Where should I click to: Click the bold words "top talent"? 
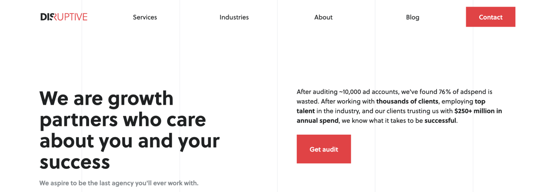[480, 101]
